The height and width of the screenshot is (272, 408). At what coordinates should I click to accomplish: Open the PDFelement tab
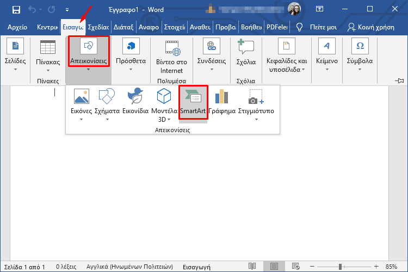(x=277, y=27)
